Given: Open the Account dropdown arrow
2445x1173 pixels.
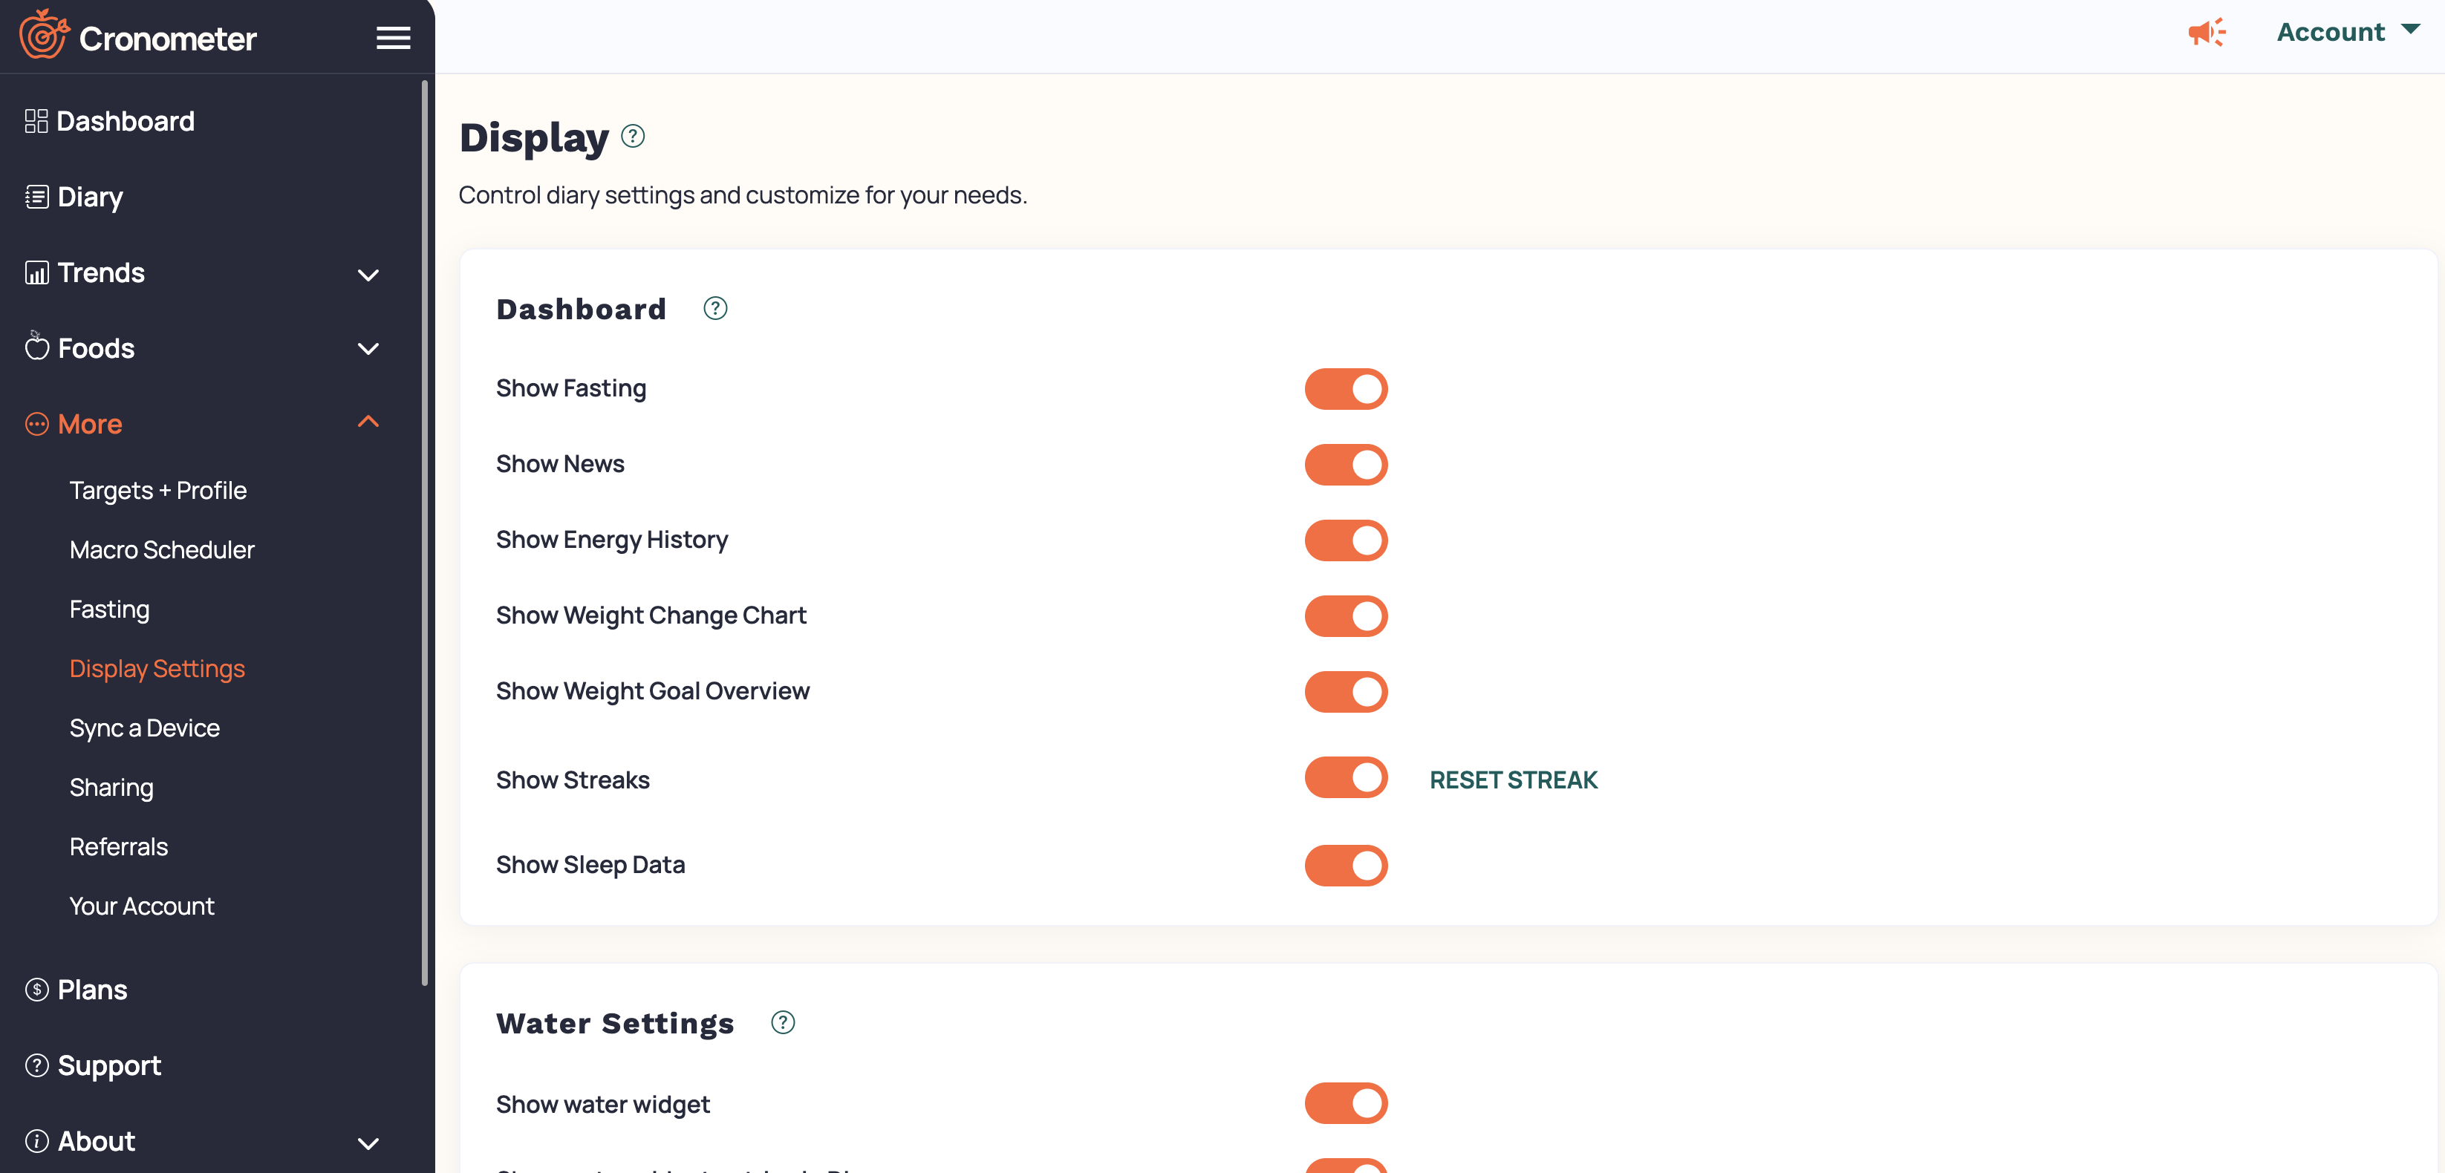Looking at the screenshot, I should click(2410, 30).
